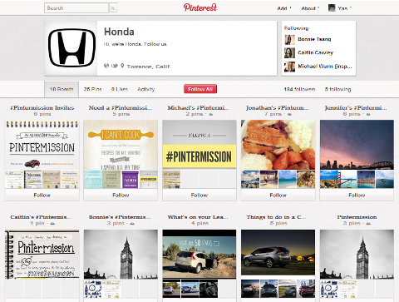Click Golden Gate Bridge small thumbnail
Screen dimensions: 399x302
pos(347,180)
